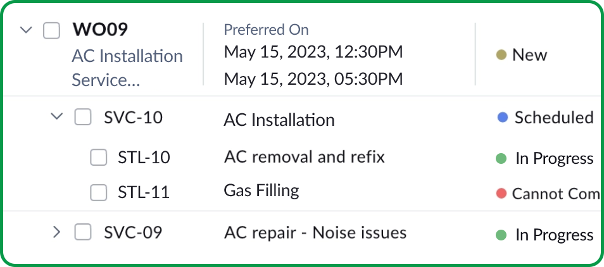Check the STL-10 checkbox
This screenshot has width=604, height=267.
(98, 158)
